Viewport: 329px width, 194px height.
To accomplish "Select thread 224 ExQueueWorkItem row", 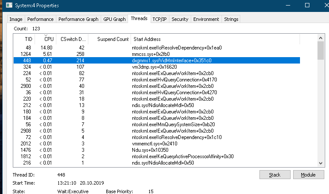I will pos(157,73).
